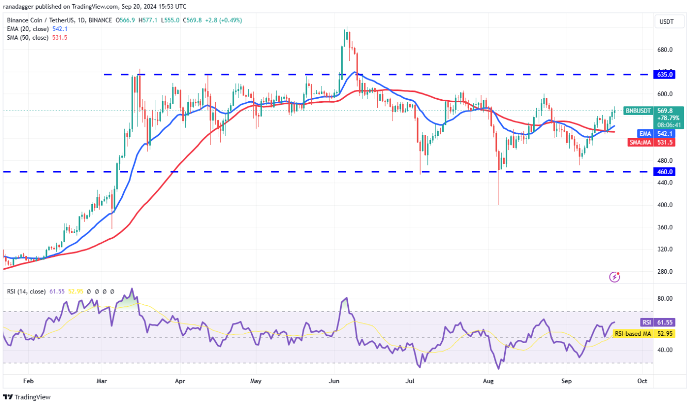This screenshot has height=405, width=690.
Task: Click the red SMA:MA tag on price axis
Action: click(x=640, y=142)
